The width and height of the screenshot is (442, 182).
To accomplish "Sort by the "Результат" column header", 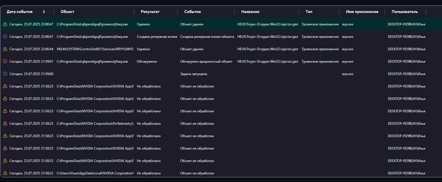I will [x=150, y=12].
